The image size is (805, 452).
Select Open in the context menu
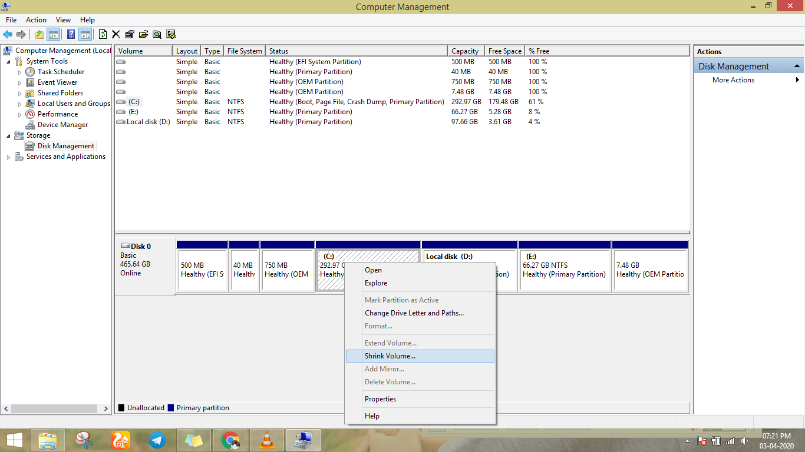(420, 270)
